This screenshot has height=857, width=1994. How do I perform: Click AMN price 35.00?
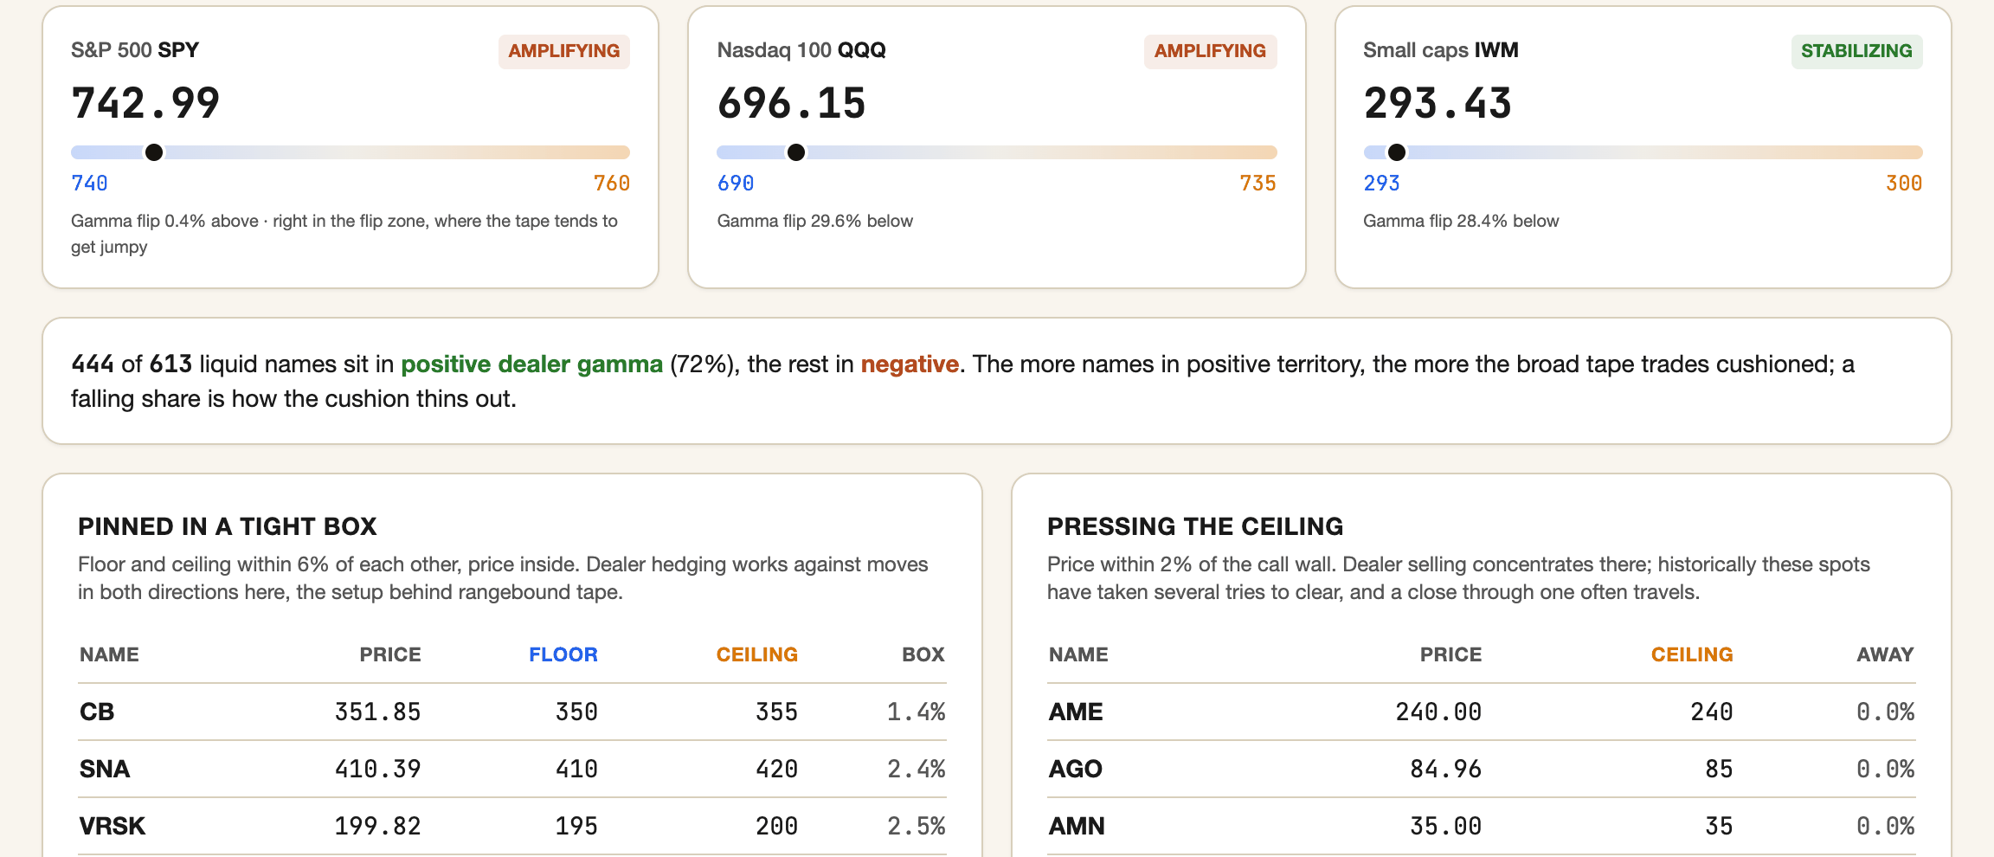click(1445, 826)
